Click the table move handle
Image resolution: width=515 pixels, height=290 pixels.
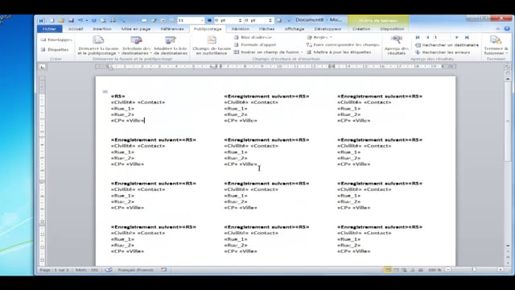click(105, 91)
